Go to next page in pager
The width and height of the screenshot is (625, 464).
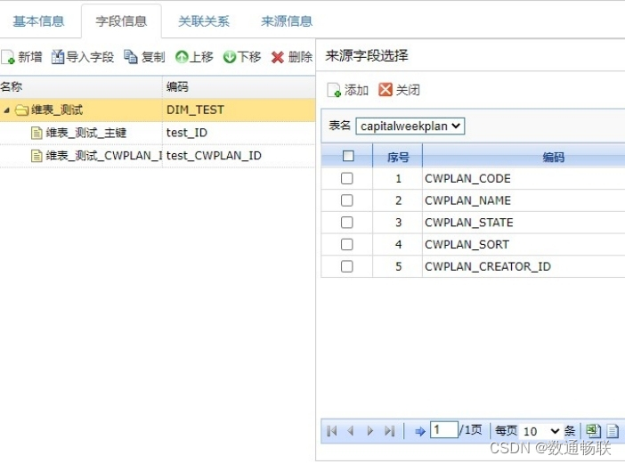click(369, 431)
